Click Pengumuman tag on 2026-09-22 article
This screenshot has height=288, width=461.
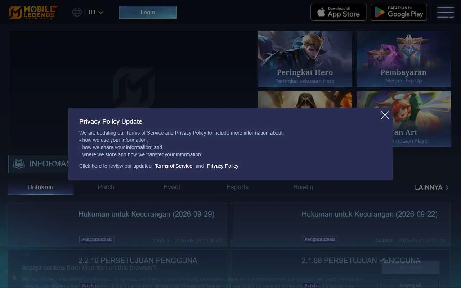[x=320, y=239]
